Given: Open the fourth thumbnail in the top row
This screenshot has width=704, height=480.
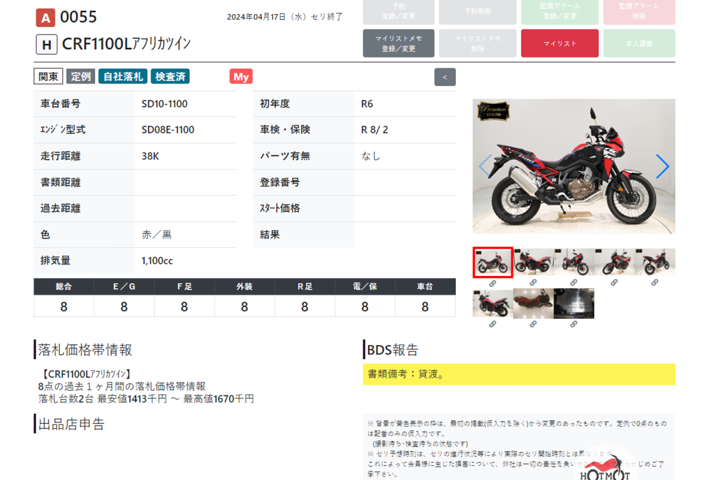Looking at the screenshot, I should [x=614, y=262].
